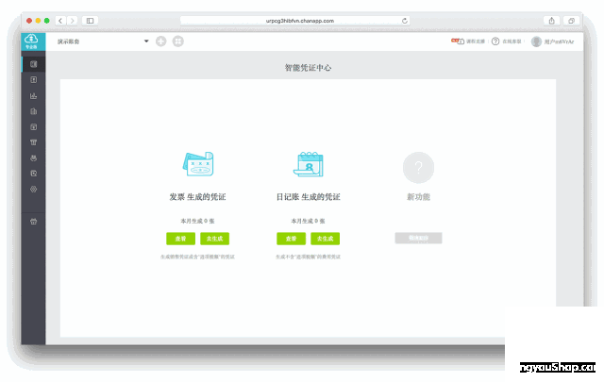Open the calendar-like sidebar icon
The width and height of the screenshot is (604, 382).
[34, 126]
